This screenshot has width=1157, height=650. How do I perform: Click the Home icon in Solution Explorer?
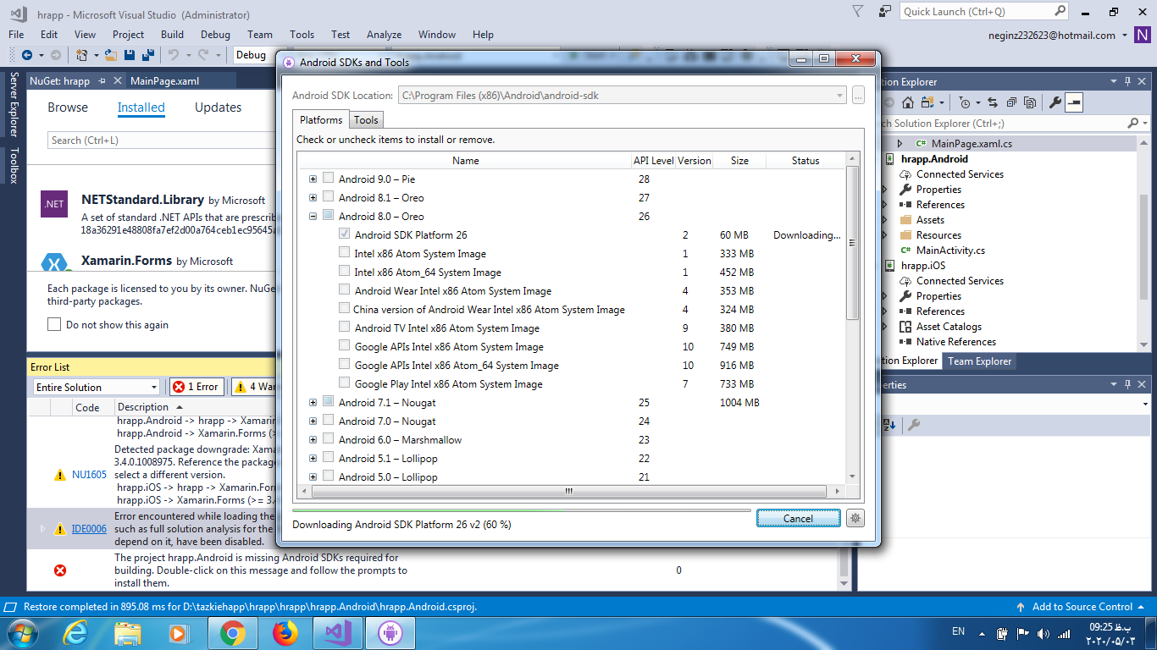[908, 102]
